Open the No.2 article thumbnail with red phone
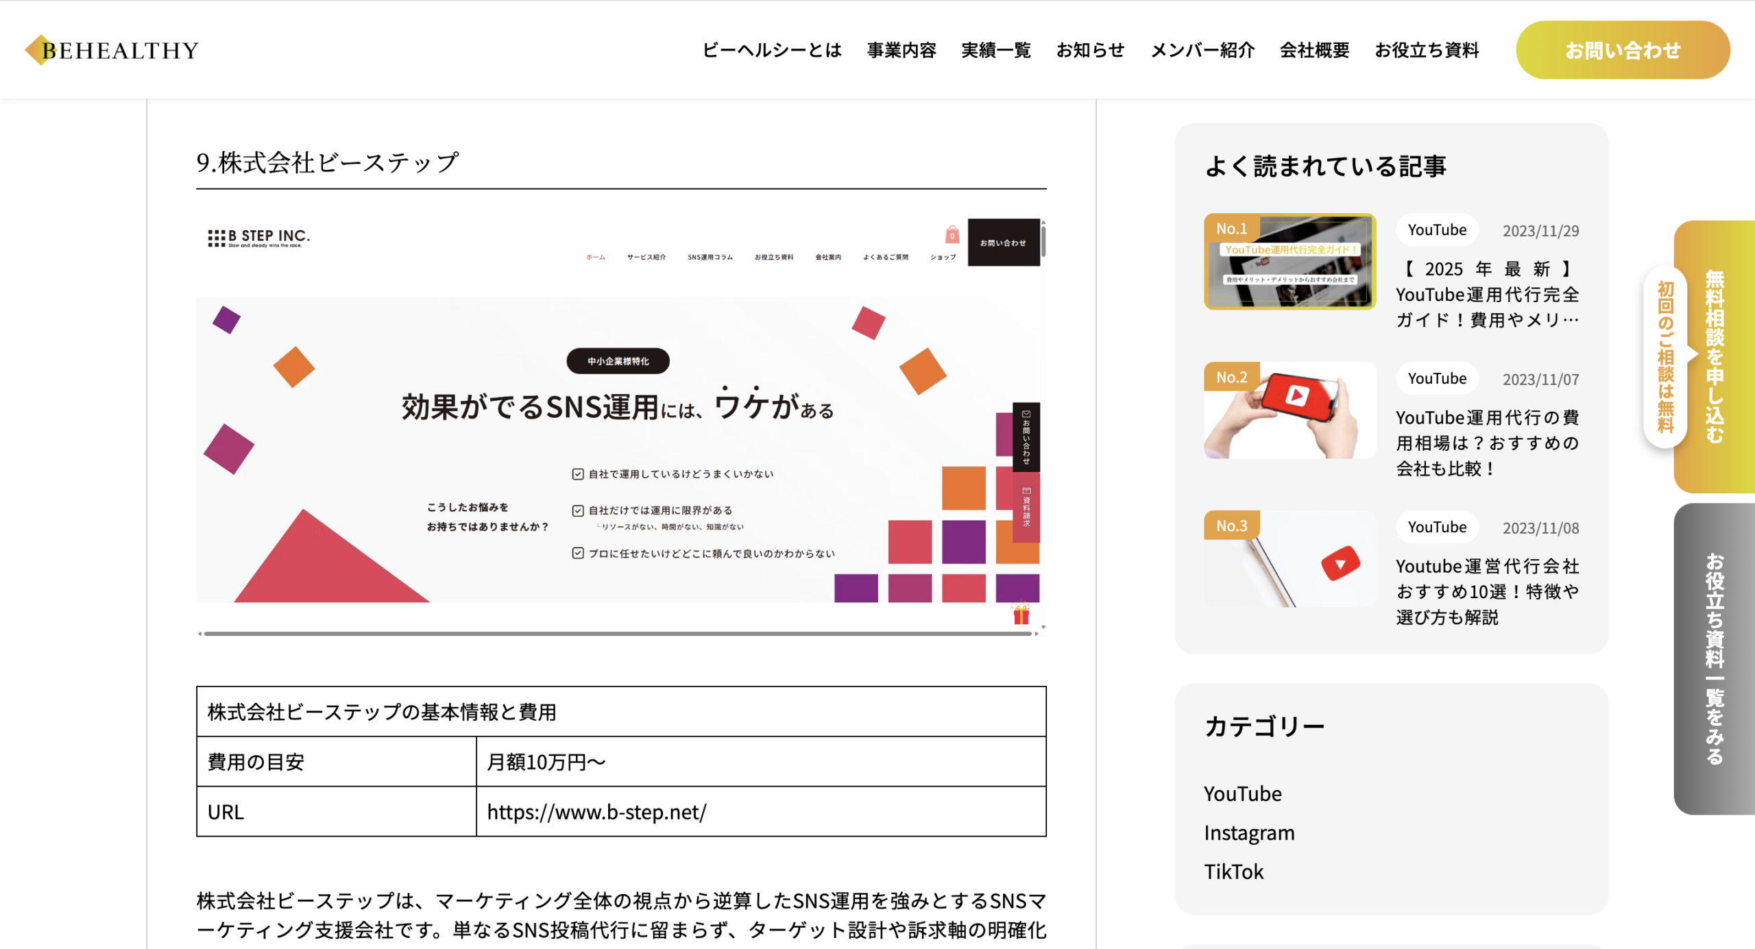1755x949 pixels. [x=1290, y=410]
